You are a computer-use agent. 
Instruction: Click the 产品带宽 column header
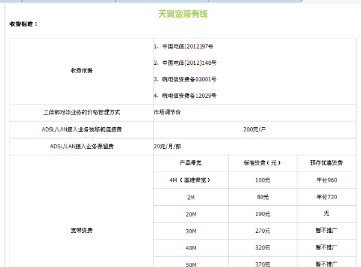pos(191,163)
